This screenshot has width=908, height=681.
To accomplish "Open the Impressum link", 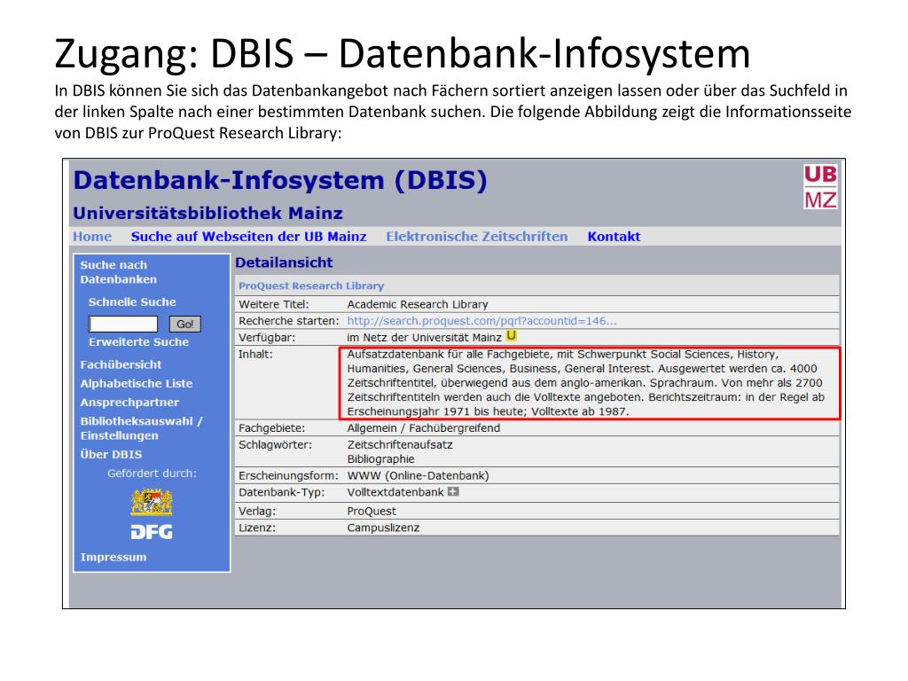I will click(113, 557).
